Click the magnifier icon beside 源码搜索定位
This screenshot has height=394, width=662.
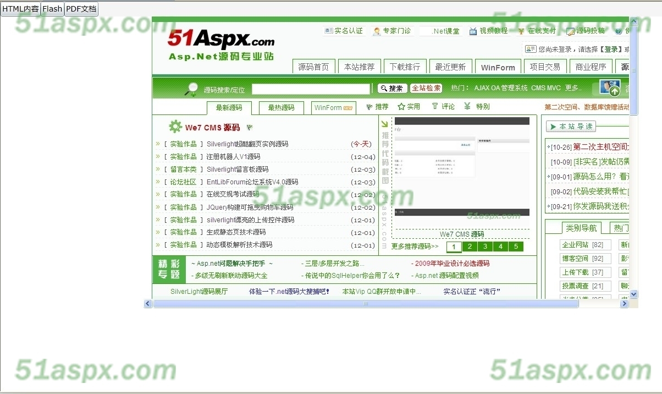click(x=192, y=89)
